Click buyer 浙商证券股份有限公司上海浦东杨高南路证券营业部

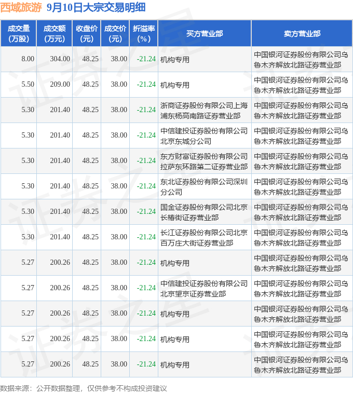click(204, 111)
